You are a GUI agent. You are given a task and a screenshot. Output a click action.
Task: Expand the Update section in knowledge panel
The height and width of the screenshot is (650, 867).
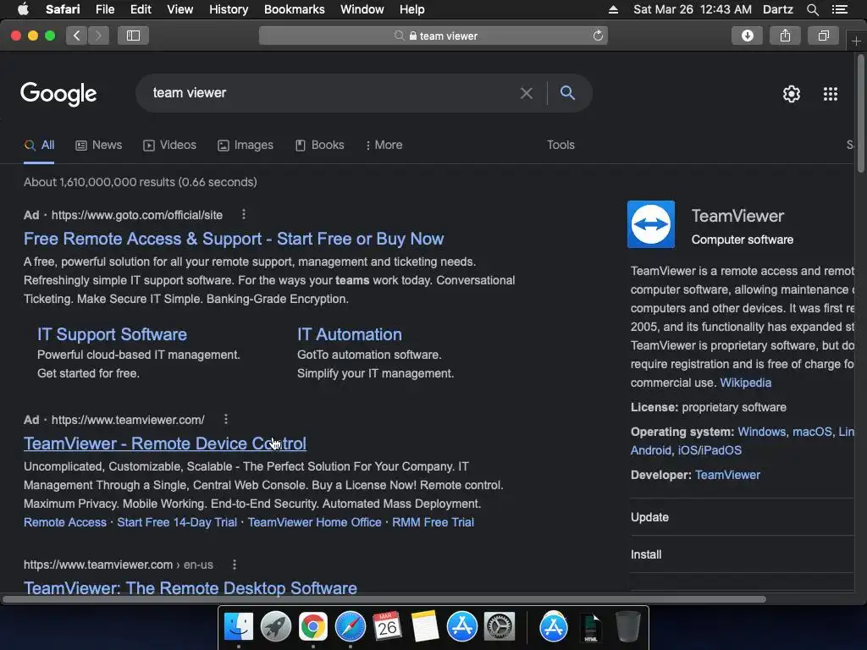tap(743, 517)
